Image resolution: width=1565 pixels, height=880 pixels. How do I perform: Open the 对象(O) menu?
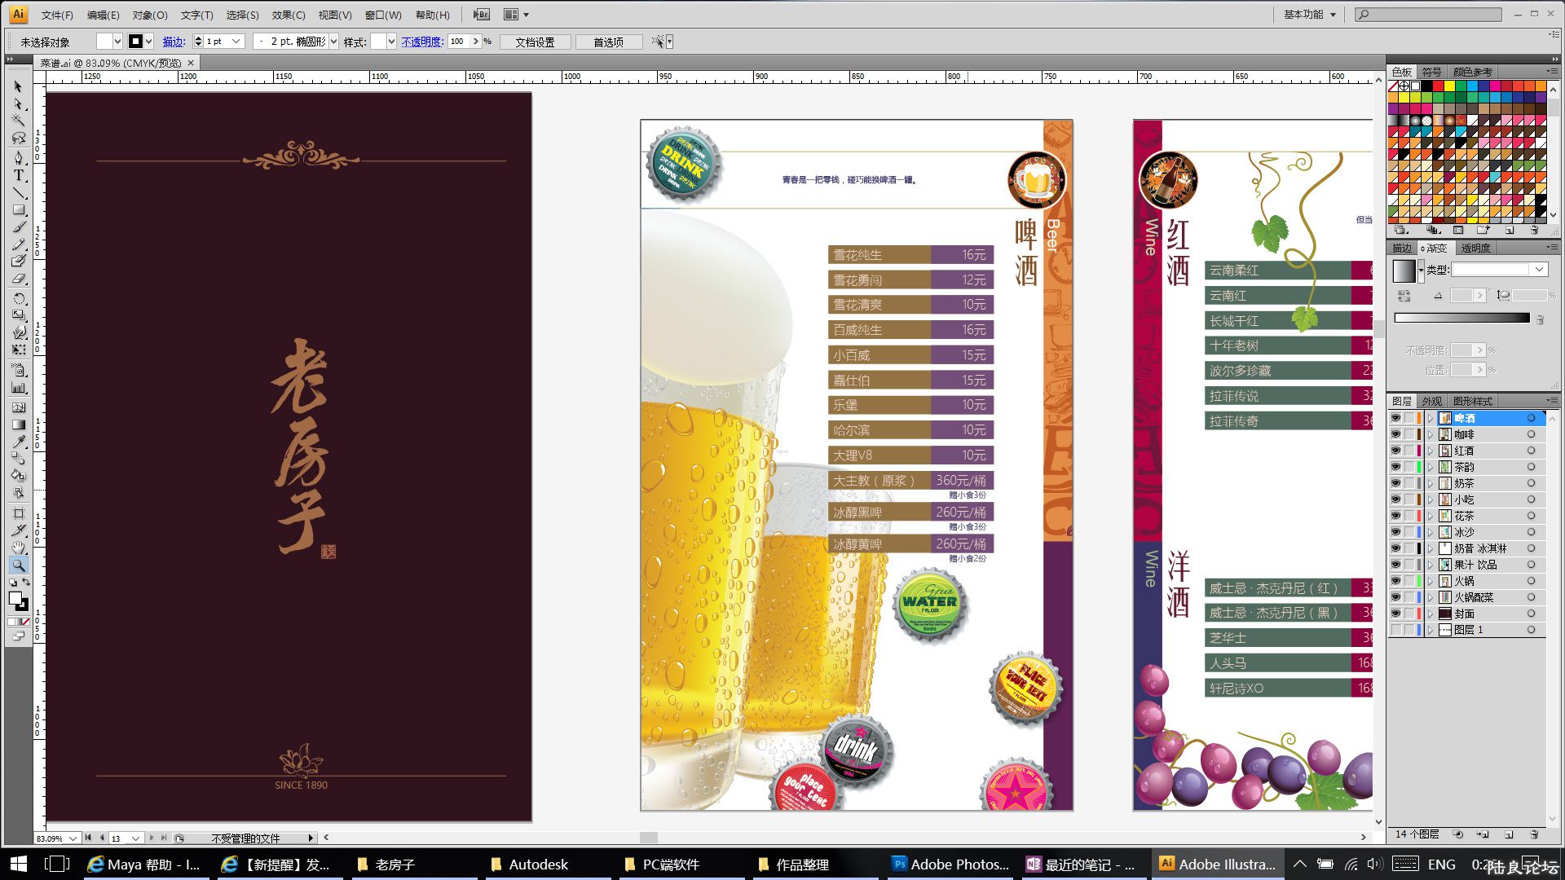150,15
